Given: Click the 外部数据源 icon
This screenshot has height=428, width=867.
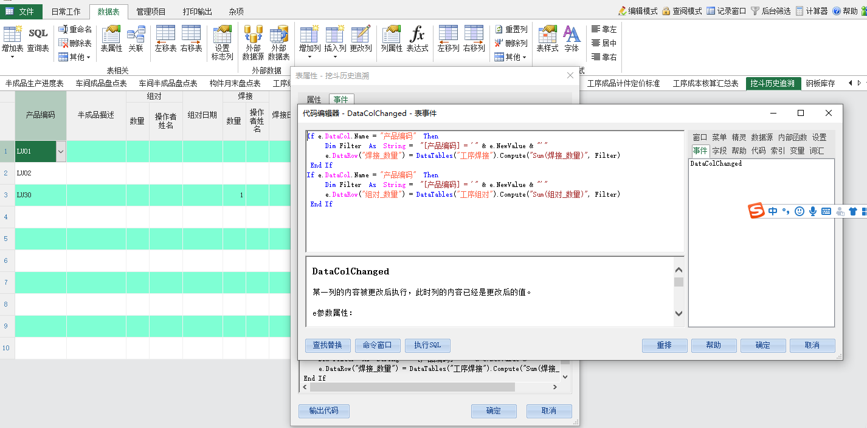Looking at the screenshot, I should [253, 42].
